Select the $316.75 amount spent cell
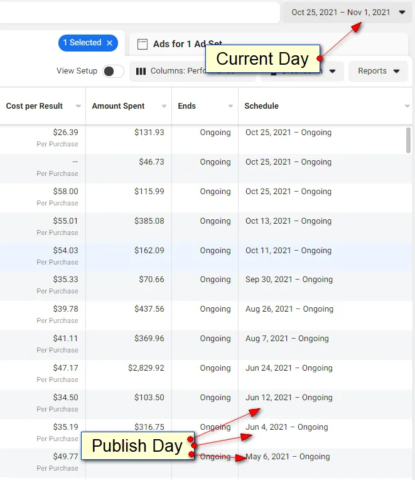The height and width of the screenshot is (480, 415). click(149, 427)
